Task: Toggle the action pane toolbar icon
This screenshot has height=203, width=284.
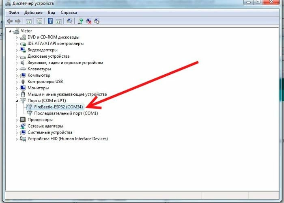Action: pos(58,21)
